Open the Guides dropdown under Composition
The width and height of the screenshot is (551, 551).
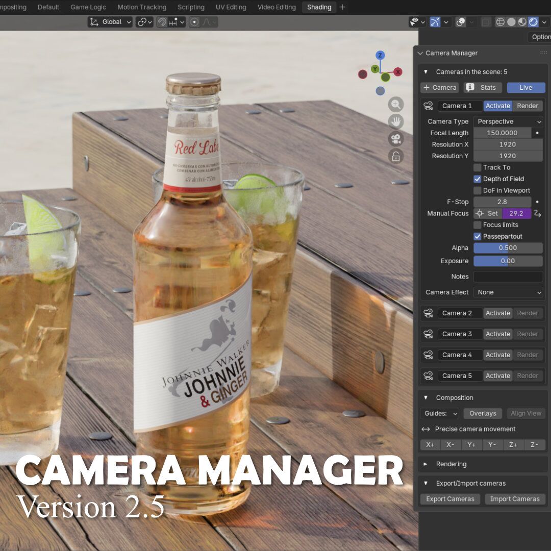[x=439, y=413]
